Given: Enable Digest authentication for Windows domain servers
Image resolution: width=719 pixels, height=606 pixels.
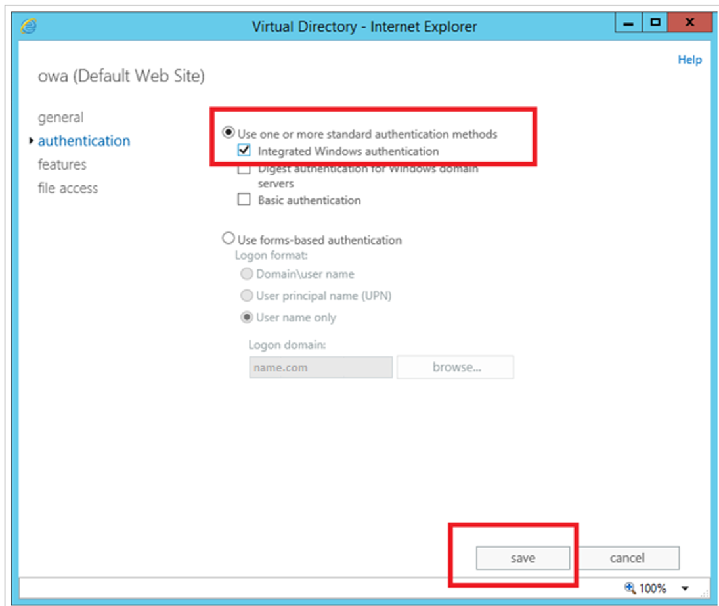Looking at the screenshot, I should point(244,169).
